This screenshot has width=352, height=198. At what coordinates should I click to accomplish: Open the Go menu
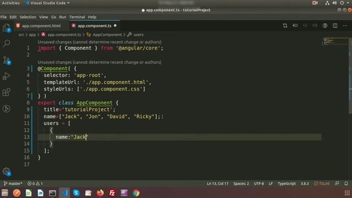coord(53,17)
